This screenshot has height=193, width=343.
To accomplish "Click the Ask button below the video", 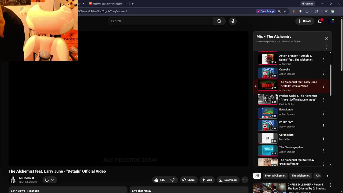I will click(207, 180).
